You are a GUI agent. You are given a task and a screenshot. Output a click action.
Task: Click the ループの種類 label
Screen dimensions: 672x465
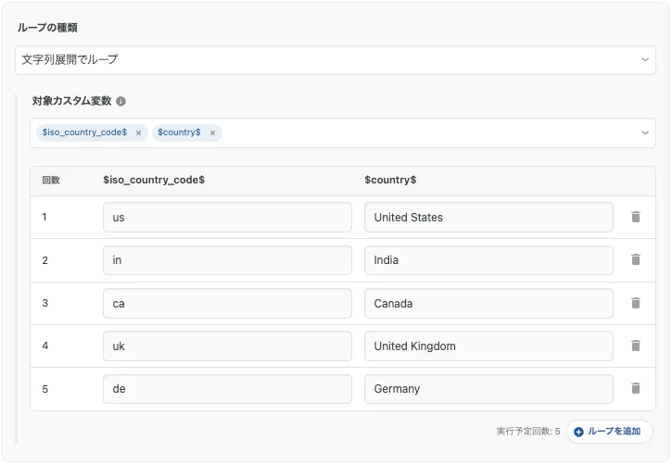point(47,28)
